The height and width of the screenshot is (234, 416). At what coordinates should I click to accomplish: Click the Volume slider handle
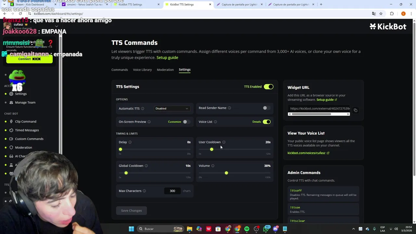(x=227, y=173)
